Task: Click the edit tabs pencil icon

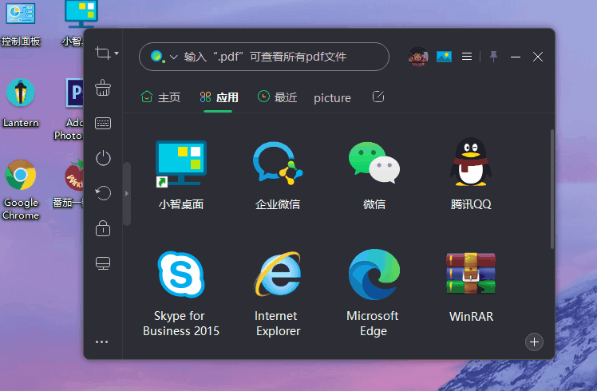Action: coord(378,97)
